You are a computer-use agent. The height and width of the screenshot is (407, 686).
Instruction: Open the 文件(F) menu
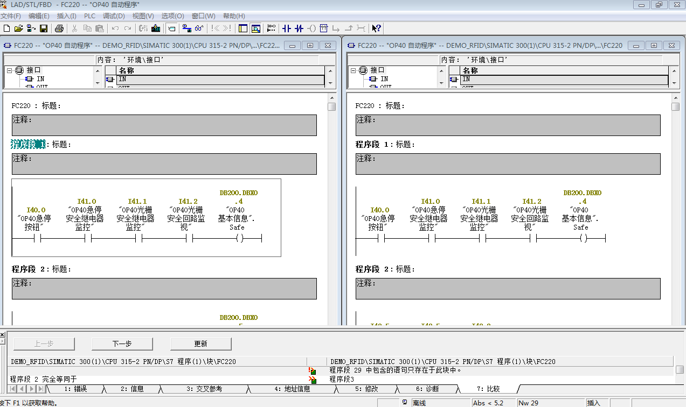click(11, 16)
